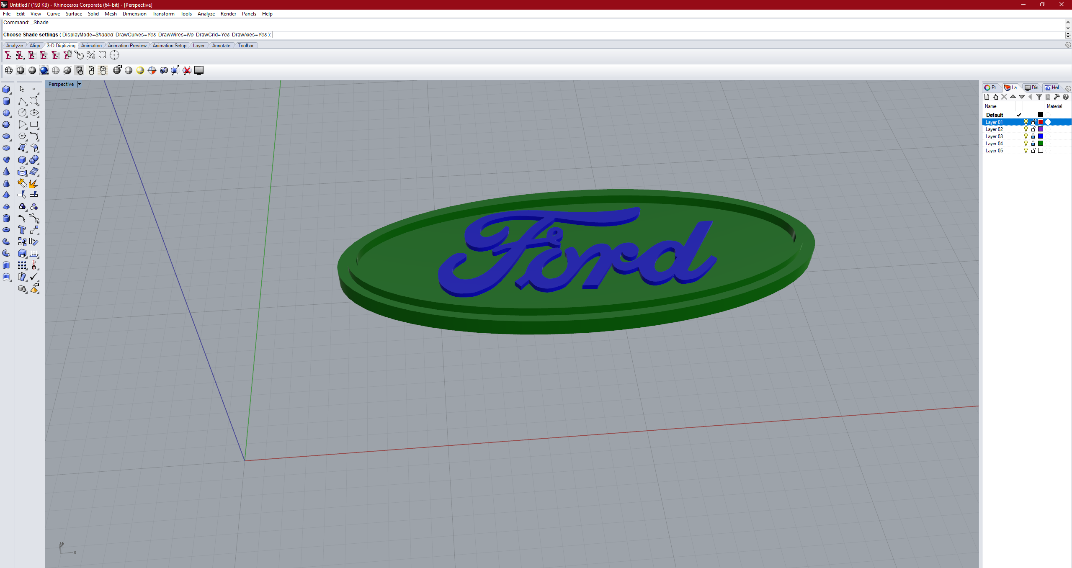
Task: Move layer up with up triangle
Action: pyautogui.click(x=1013, y=97)
